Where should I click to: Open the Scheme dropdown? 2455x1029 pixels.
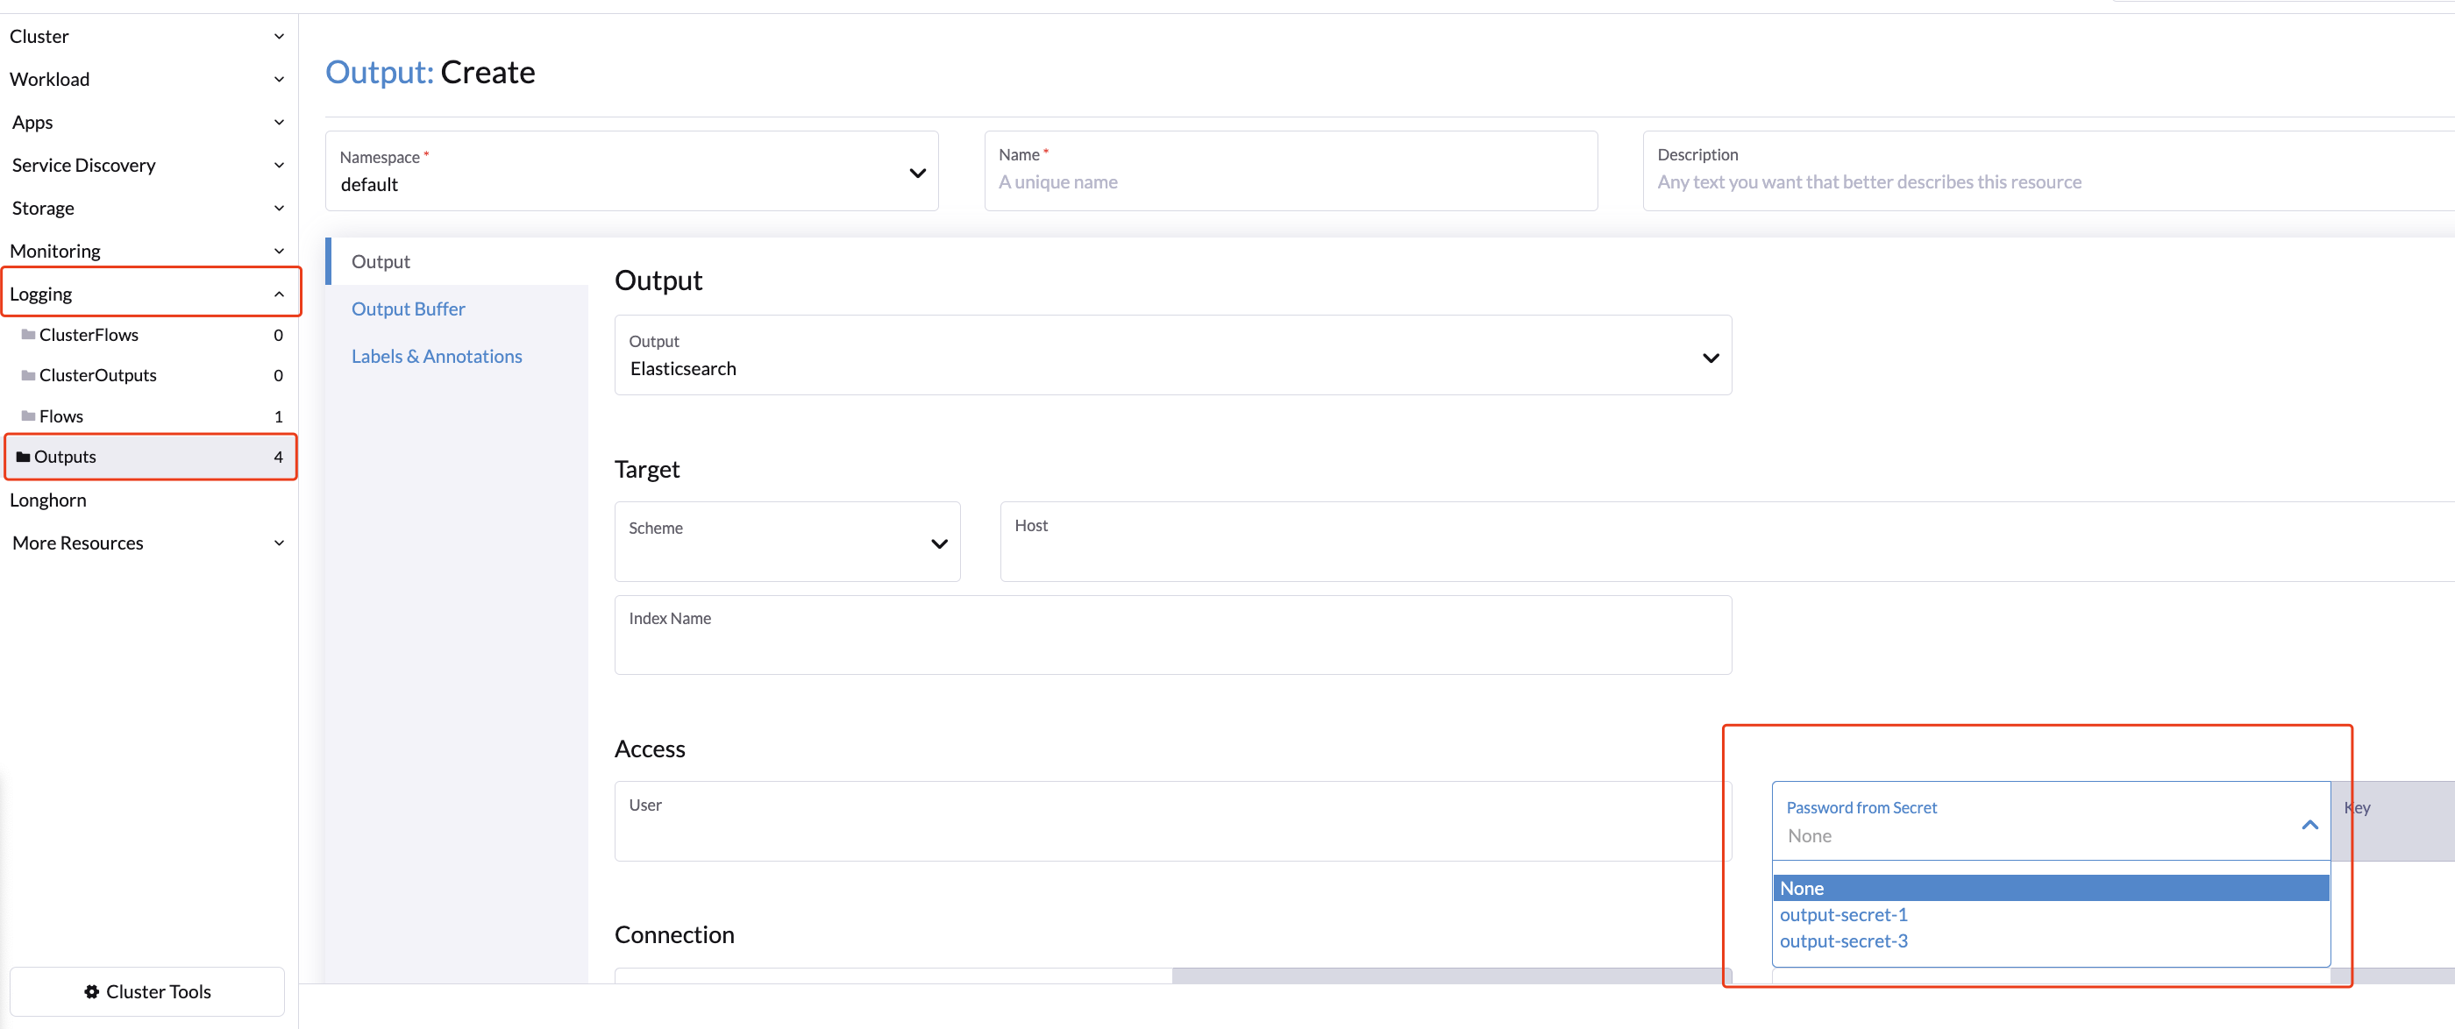(x=939, y=543)
